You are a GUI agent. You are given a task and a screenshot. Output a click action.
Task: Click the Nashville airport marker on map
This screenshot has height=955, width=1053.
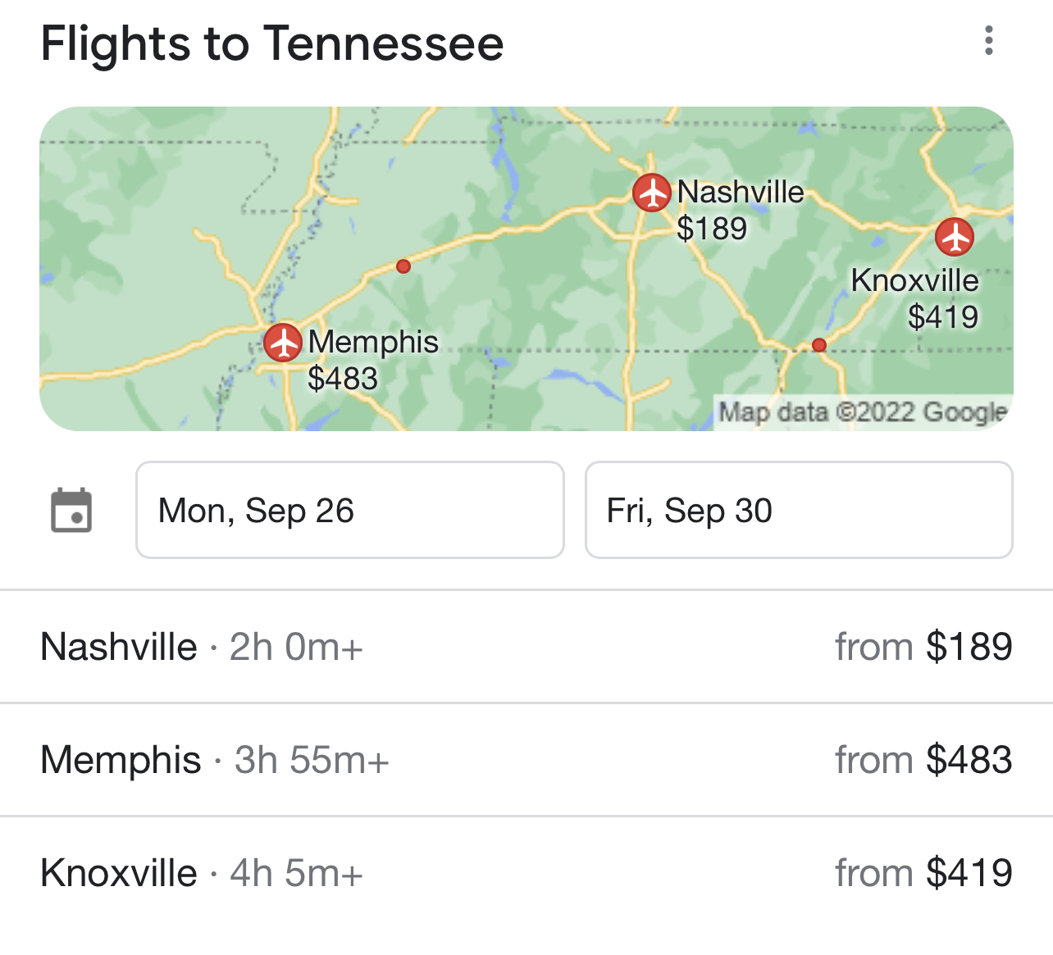652,193
